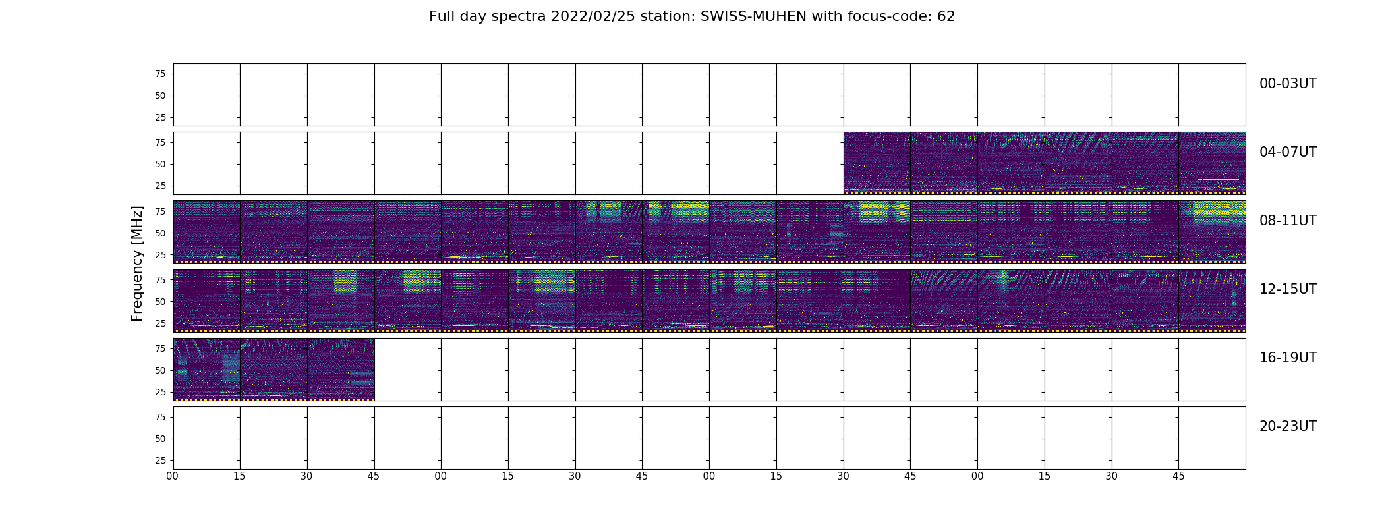The width and height of the screenshot is (1384, 527).
Task: Click the 25 tick label of 12-15UT row
Action: 160,323
